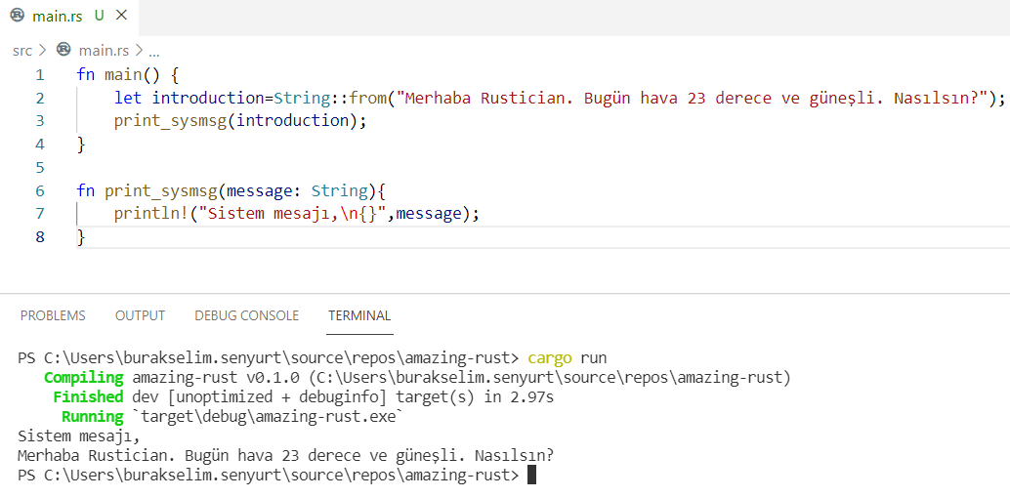1010x498 pixels.
Task: Click the chevron after src in the breadcrumb
Action: coord(43,50)
